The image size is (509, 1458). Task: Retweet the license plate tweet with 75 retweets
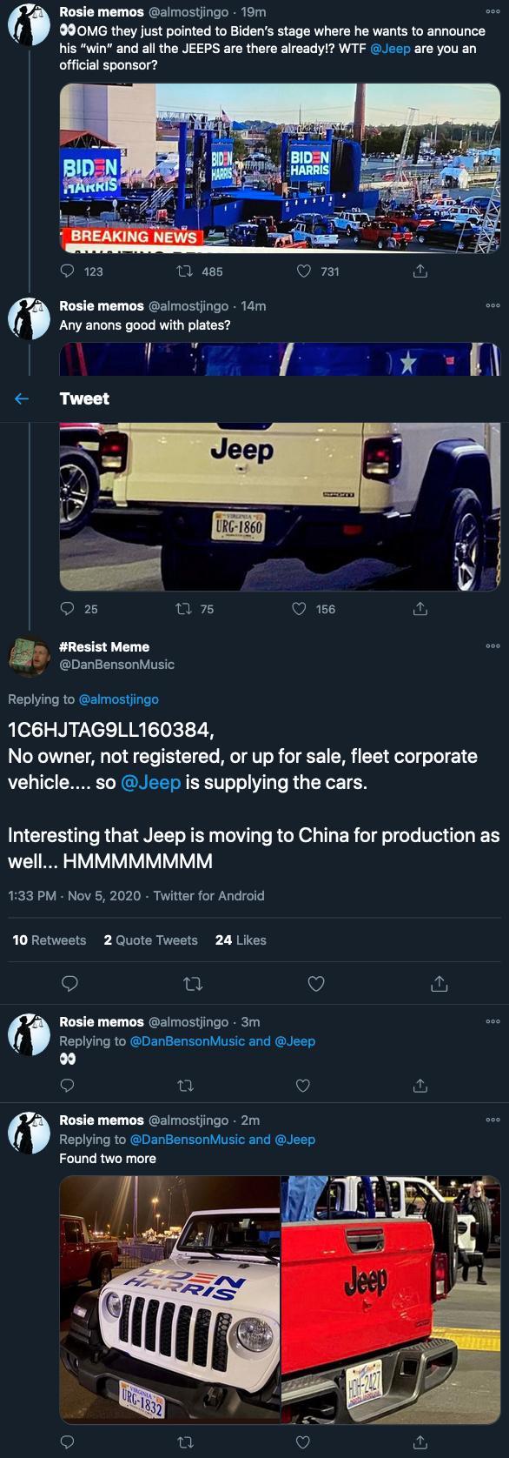coord(183,609)
